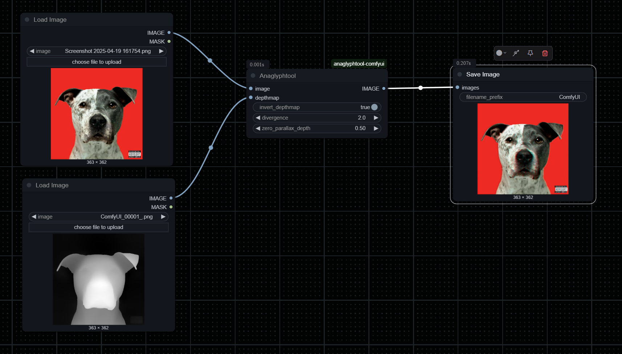Click choose file to upload under Screenshot image
Image resolution: width=622 pixels, height=354 pixels.
[97, 62]
